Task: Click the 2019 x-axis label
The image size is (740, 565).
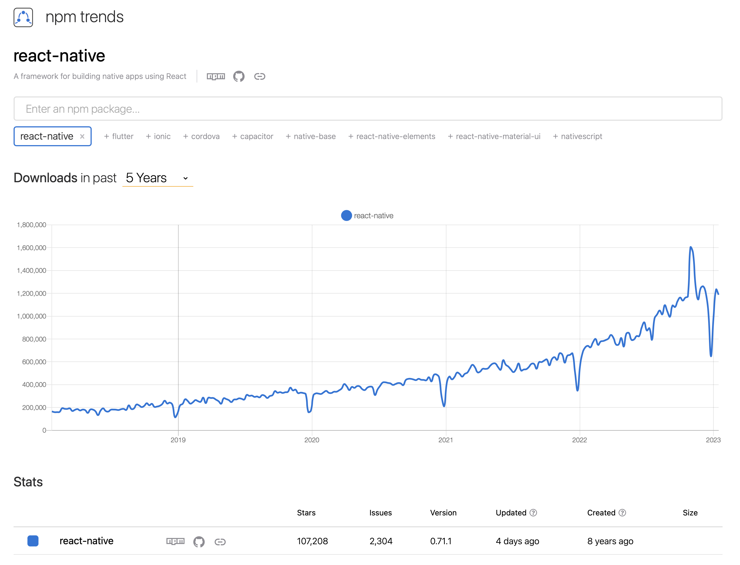Action: click(178, 440)
